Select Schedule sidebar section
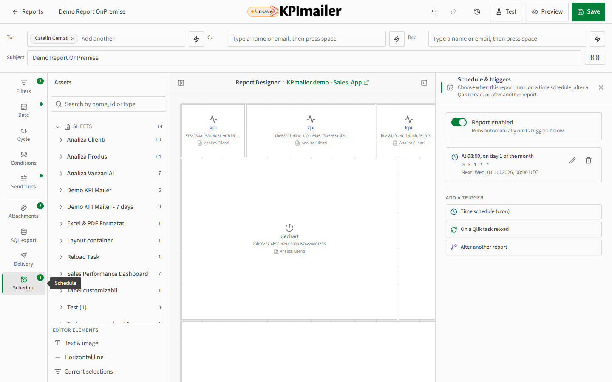The width and height of the screenshot is (612, 382). click(24, 283)
